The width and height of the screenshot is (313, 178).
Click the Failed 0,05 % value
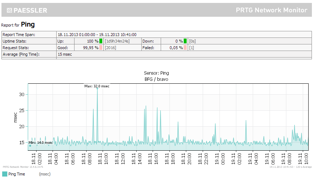pos(176,48)
